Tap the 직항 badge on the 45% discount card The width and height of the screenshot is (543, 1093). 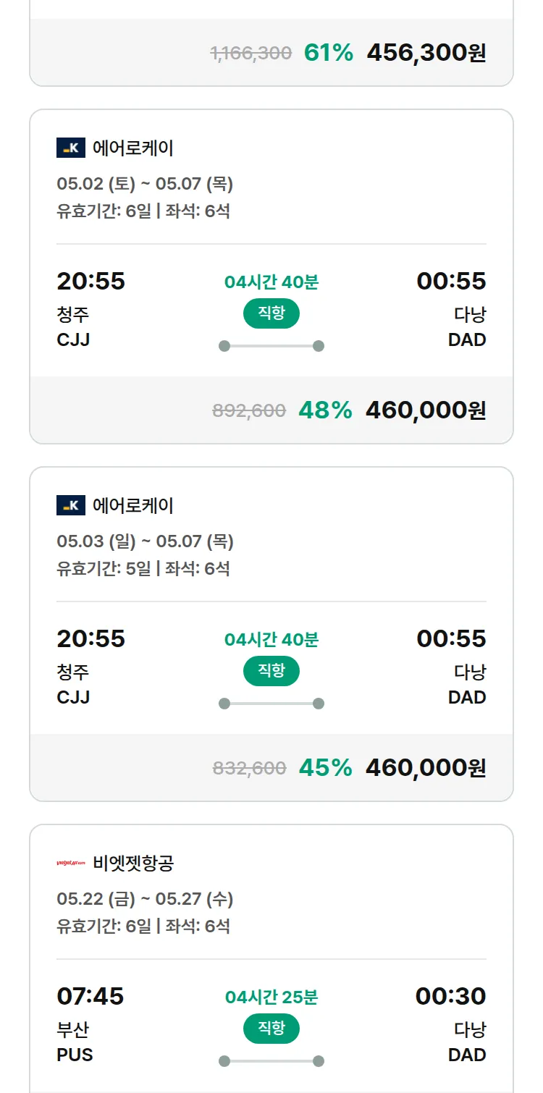271,671
